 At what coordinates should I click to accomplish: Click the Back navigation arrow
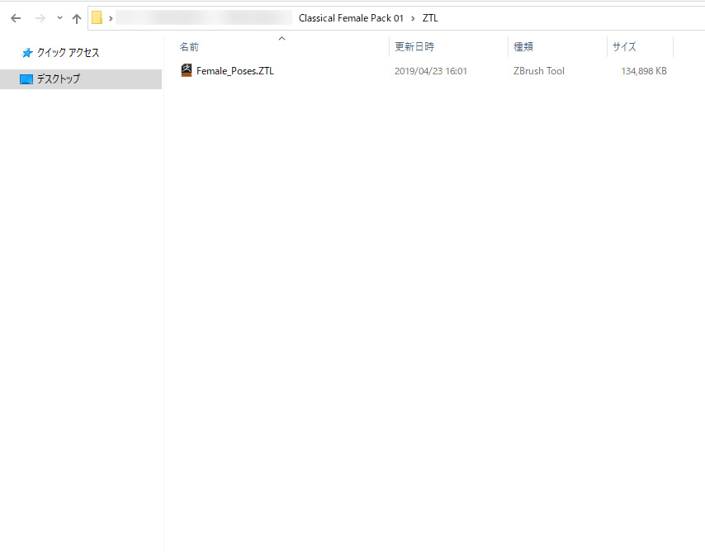click(15, 18)
